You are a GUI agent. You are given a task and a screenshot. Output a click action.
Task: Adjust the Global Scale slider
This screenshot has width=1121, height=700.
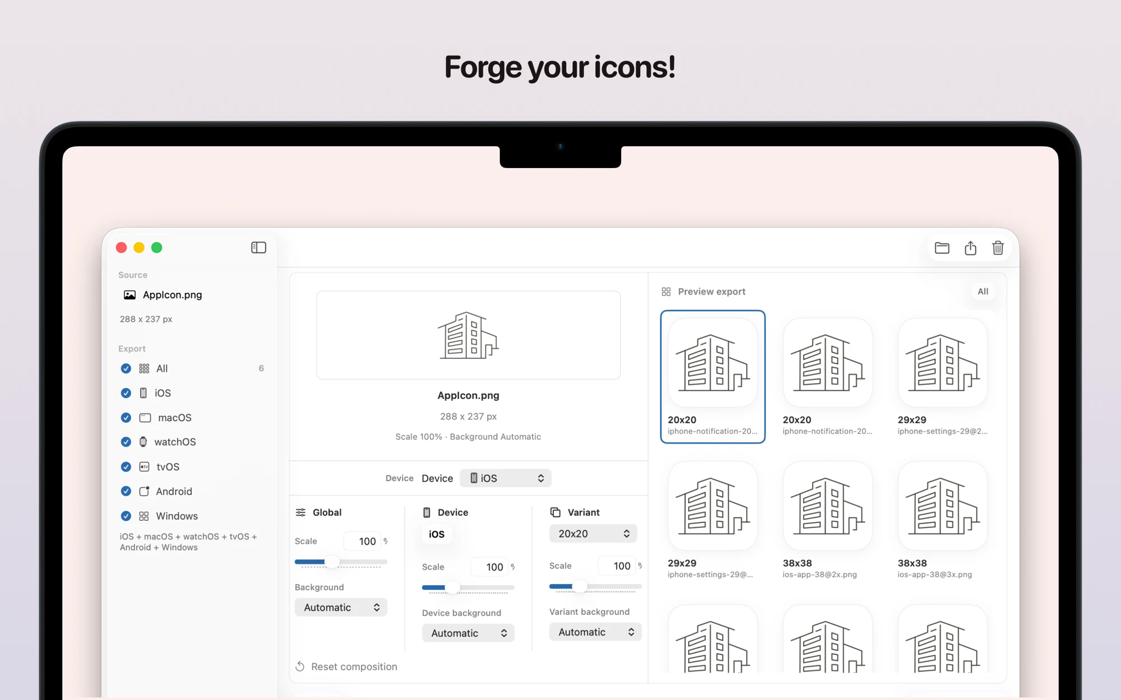point(341,562)
